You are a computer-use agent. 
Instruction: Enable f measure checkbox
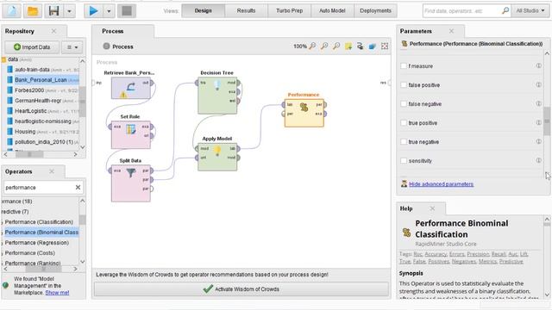pos(404,66)
